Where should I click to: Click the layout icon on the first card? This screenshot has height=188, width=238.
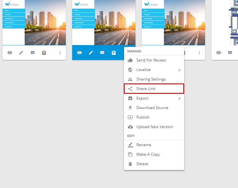click(x=33, y=53)
